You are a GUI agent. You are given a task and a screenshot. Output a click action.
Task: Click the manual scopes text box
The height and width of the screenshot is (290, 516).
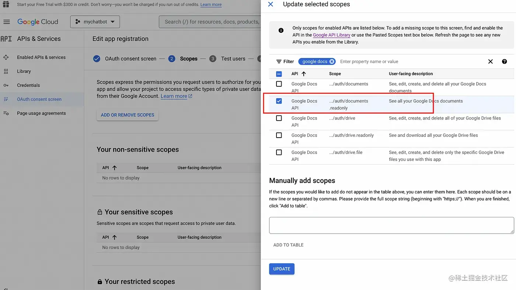[x=391, y=225]
